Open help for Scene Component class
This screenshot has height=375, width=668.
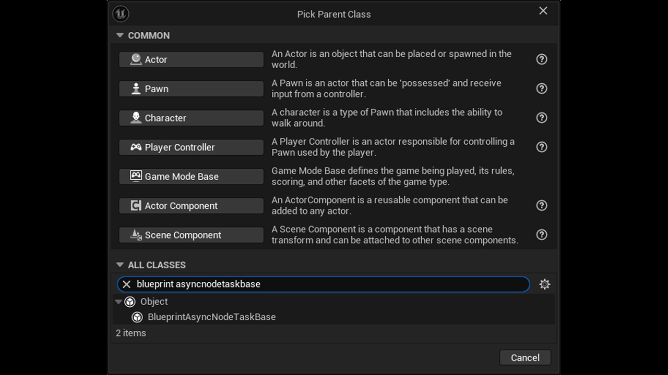coord(542,234)
